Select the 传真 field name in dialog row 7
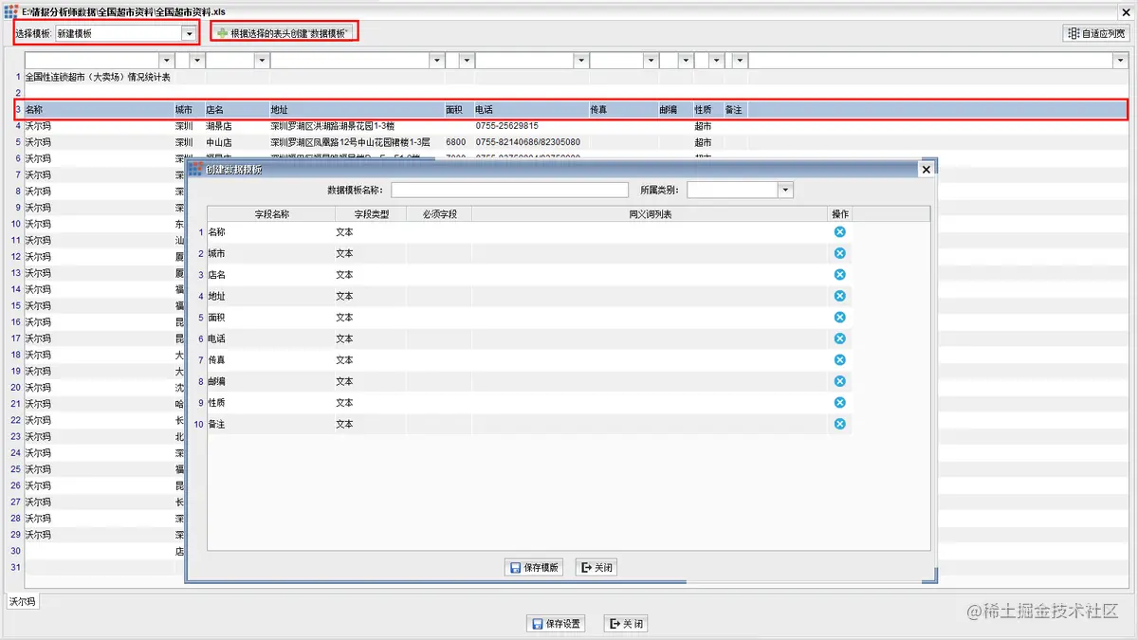Viewport: 1138px width, 640px height. (217, 360)
